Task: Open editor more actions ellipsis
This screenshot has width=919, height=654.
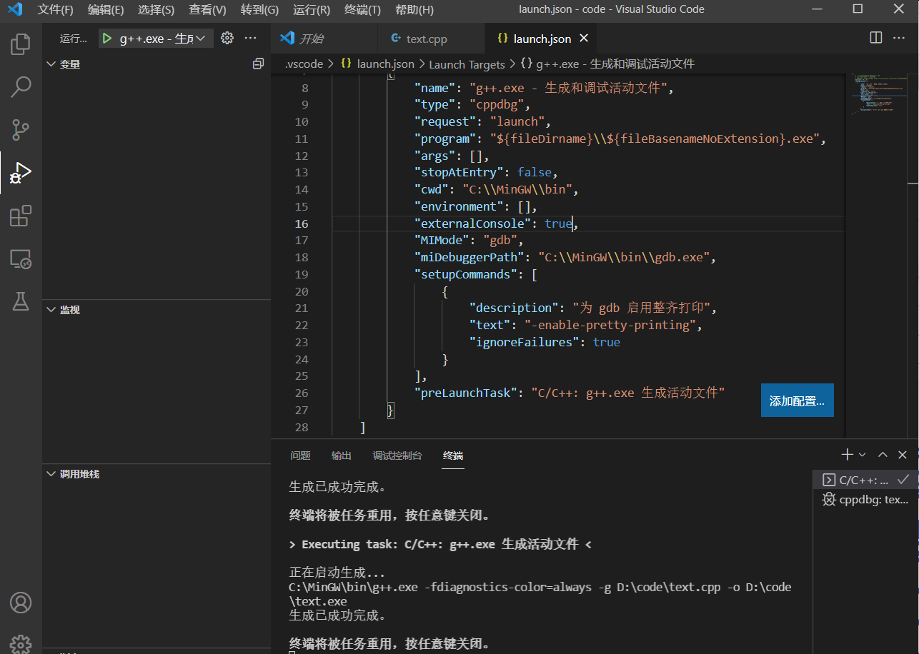Action: pyautogui.click(x=898, y=38)
